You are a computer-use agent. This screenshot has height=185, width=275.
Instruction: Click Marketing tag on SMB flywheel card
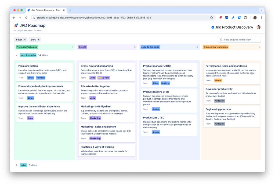click(x=95, y=118)
